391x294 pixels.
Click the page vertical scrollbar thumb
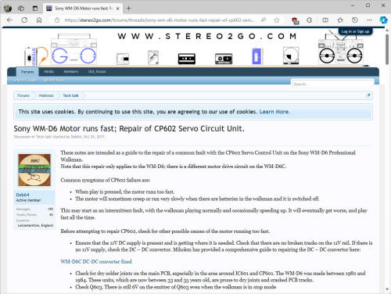pyautogui.click(x=387, y=49)
